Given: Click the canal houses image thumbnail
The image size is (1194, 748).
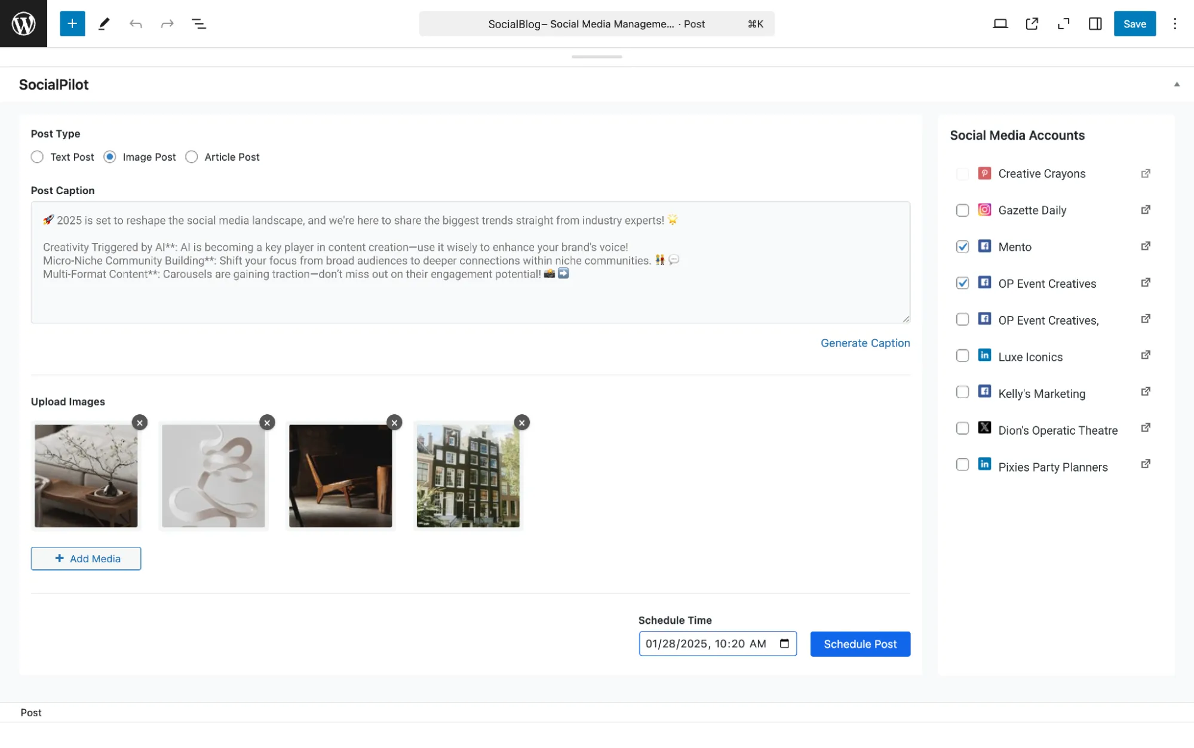Looking at the screenshot, I should coord(468,476).
